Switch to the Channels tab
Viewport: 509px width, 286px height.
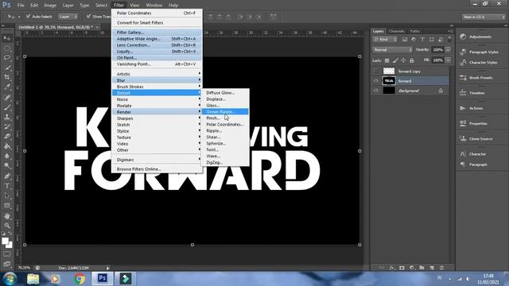coord(396,31)
